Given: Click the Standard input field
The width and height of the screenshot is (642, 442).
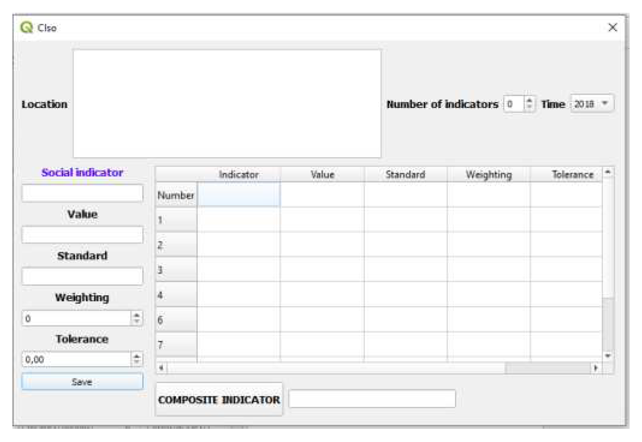Looking at the screenshot, I should tap(82, 276).
